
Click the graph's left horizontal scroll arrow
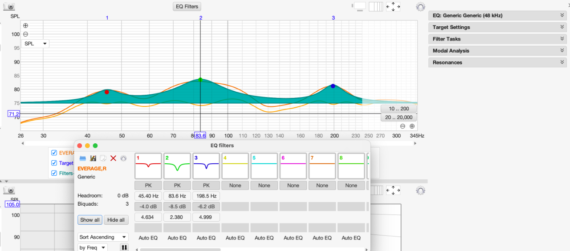pyautogui.click(x=23, y=143)
